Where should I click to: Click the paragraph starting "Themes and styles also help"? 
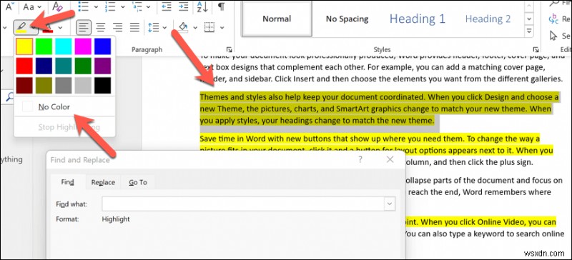(380, 109)
